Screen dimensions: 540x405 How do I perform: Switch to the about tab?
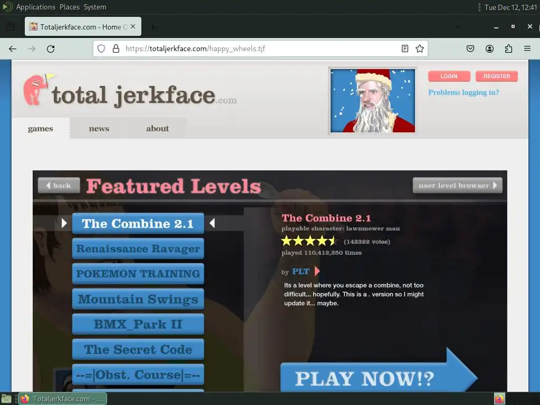(158, 129)
